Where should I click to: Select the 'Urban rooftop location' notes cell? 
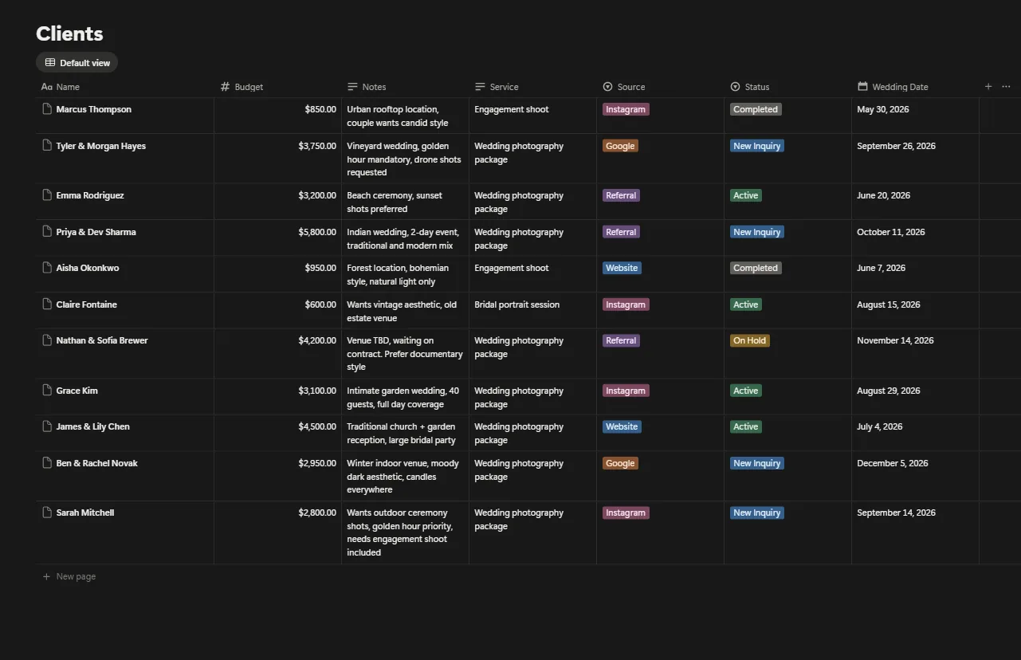405,116
